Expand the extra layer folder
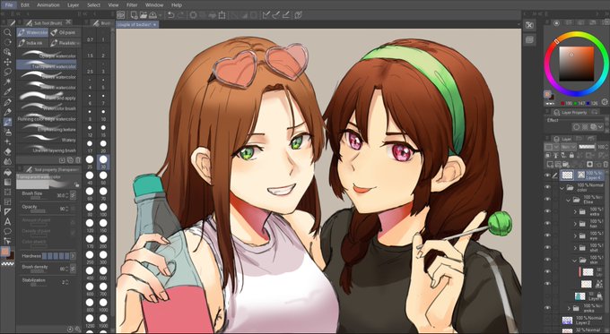Image resolution: width=610 pixels, height=334 pixels. pos(575,212)
